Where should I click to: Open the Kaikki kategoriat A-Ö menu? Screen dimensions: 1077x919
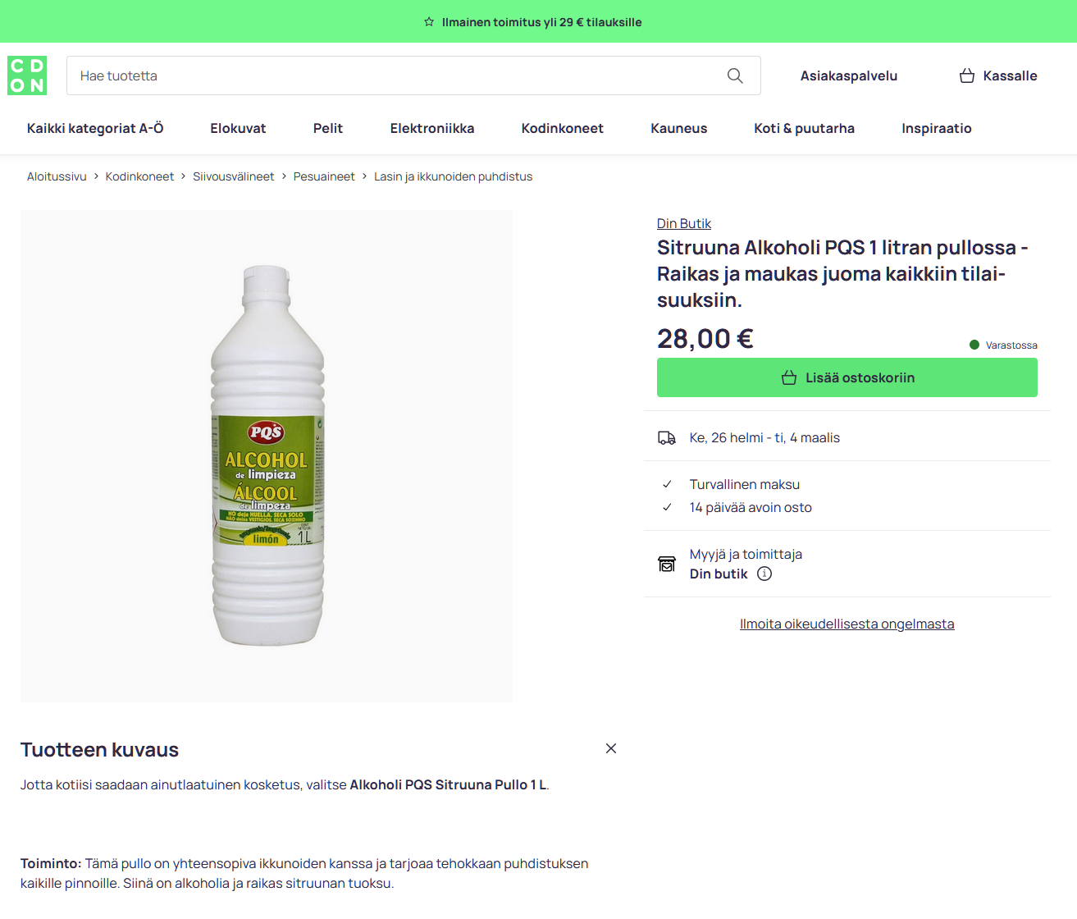click(95, 128)
